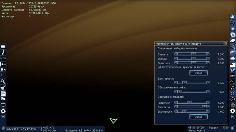The image size is (236, 132).
Task: Click the upper Сброс button
Action: (198, 73)
